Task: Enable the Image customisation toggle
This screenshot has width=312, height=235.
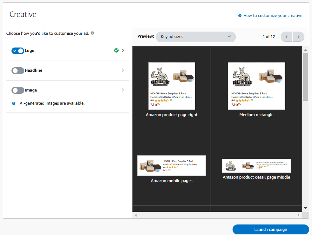Action: click(18, 90)
